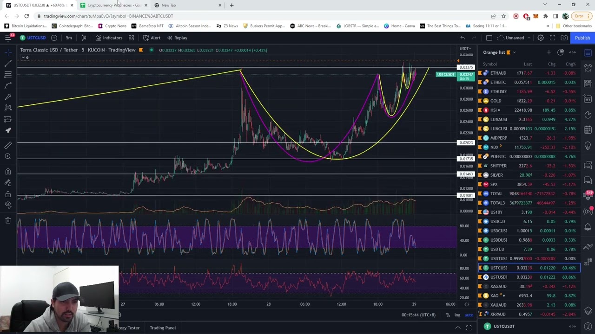Open the patterns drawing tool group
595x334 pixels.
point(8,108)
